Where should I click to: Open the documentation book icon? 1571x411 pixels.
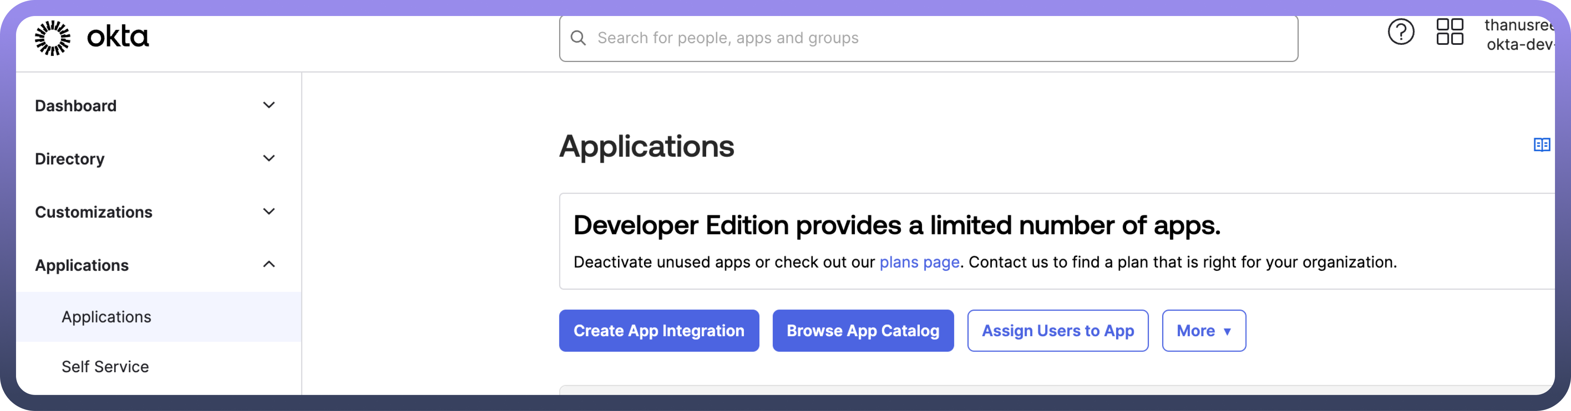(x=1541, y=145)
